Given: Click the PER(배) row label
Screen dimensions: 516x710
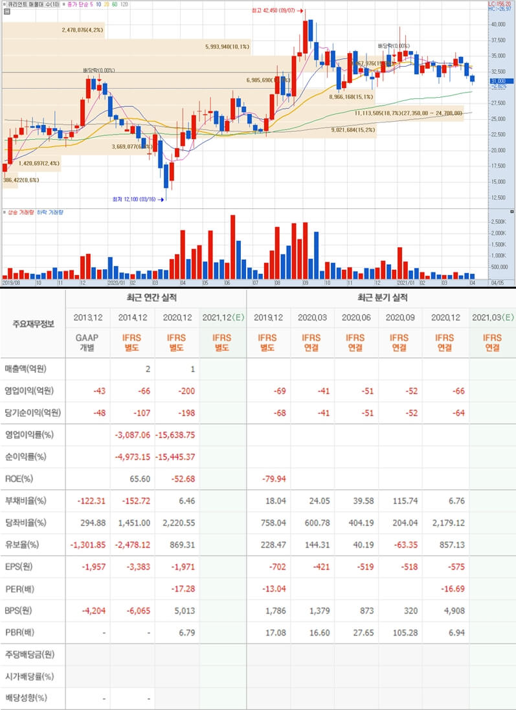Looking at the screenshot, I should 19,589.
